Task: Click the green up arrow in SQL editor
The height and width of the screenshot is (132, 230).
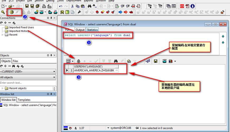Action: tap(223, 36)
